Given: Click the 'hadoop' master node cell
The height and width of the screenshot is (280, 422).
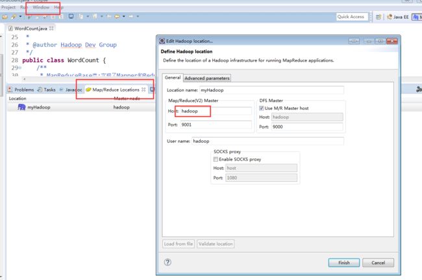Looking at the screenshot, I should click(x=121, y=107).
